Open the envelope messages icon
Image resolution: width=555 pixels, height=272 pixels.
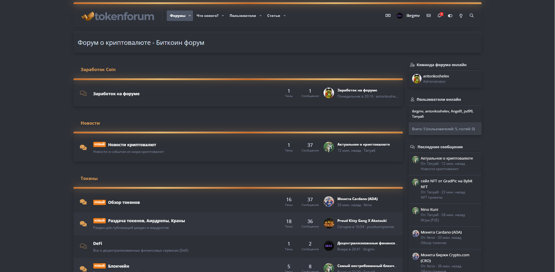coord(428,16)
